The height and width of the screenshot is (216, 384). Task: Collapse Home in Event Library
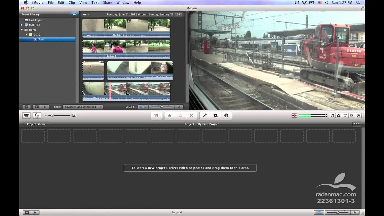pos(22,30)
